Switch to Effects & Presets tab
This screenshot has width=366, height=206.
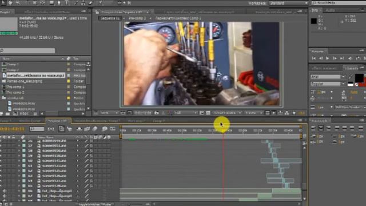coord(324,68)
